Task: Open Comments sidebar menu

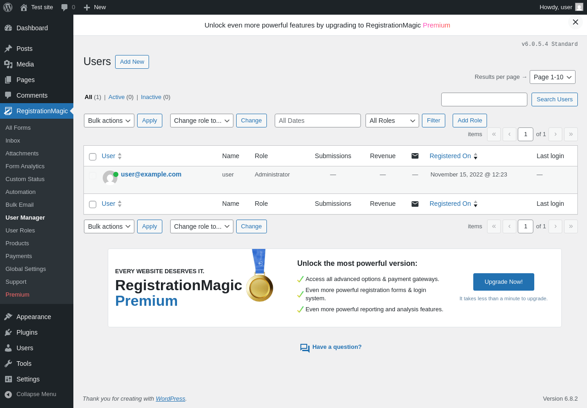Action: point(37,95)
